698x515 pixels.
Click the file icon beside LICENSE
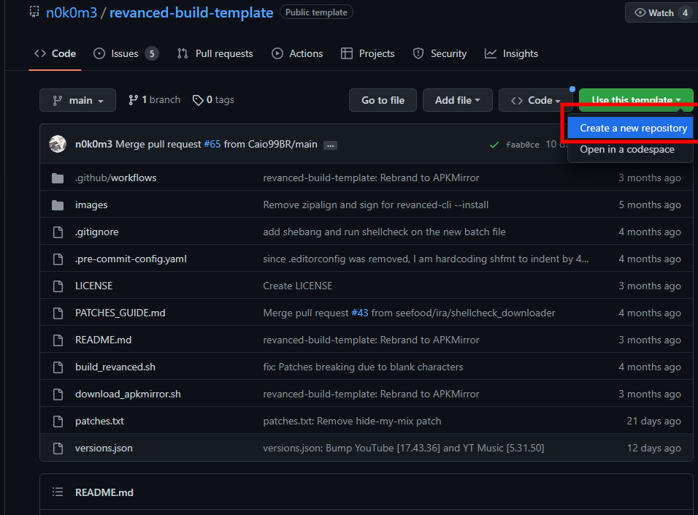click(58, 286)
